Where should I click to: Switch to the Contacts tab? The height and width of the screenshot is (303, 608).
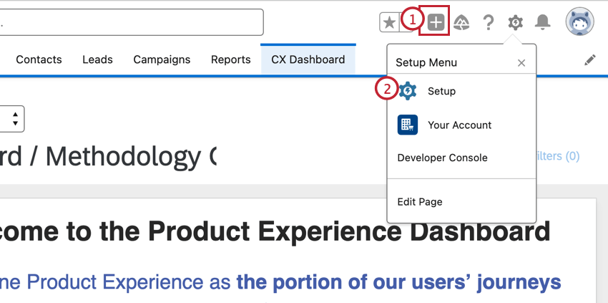(39, 59)
